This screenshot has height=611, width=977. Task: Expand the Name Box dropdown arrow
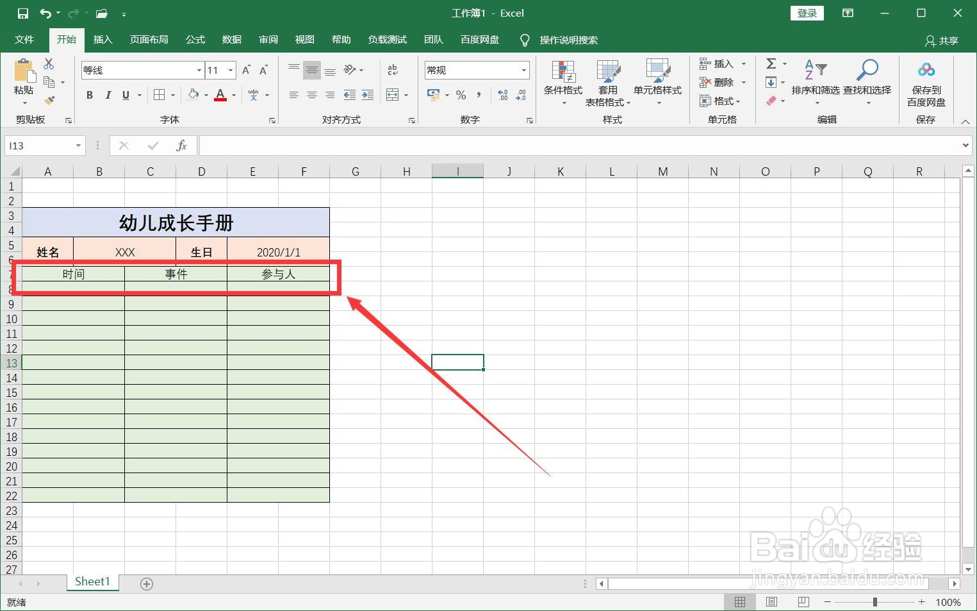pyautogui.click(x=78, y=146)
